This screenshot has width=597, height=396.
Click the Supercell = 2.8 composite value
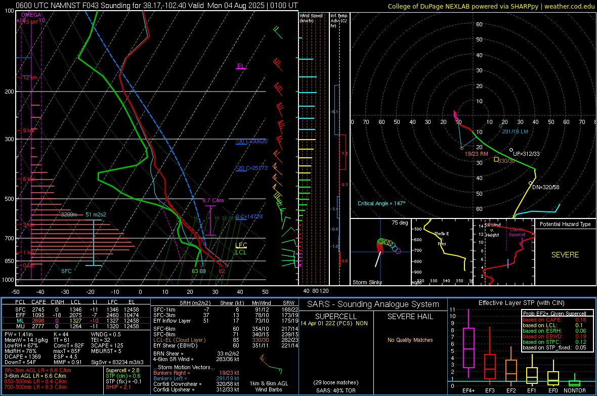[x=122, y=370]
